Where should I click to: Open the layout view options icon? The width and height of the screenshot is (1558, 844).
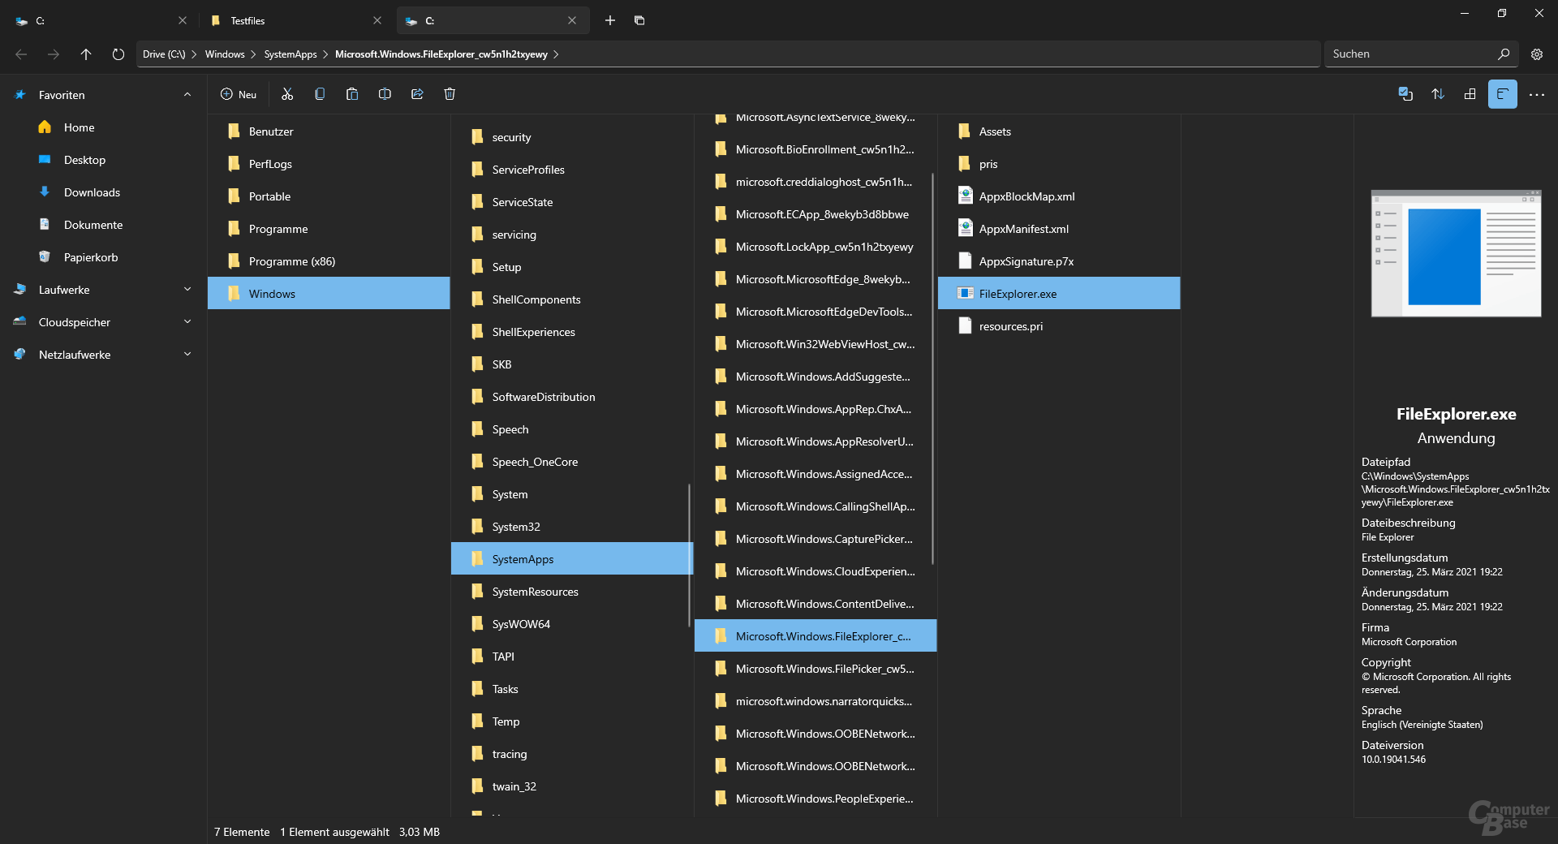point(1470,94)
